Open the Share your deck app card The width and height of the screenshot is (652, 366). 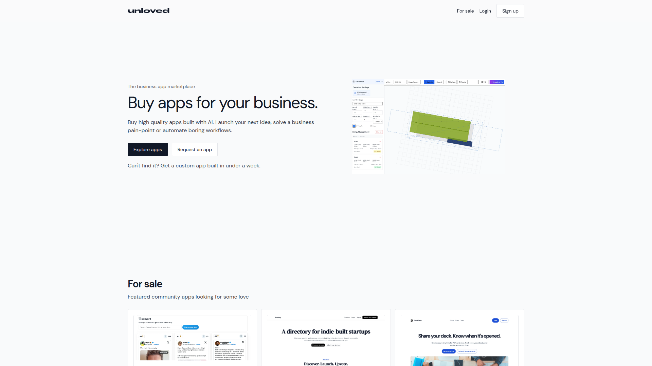click(x=459, y=339)
